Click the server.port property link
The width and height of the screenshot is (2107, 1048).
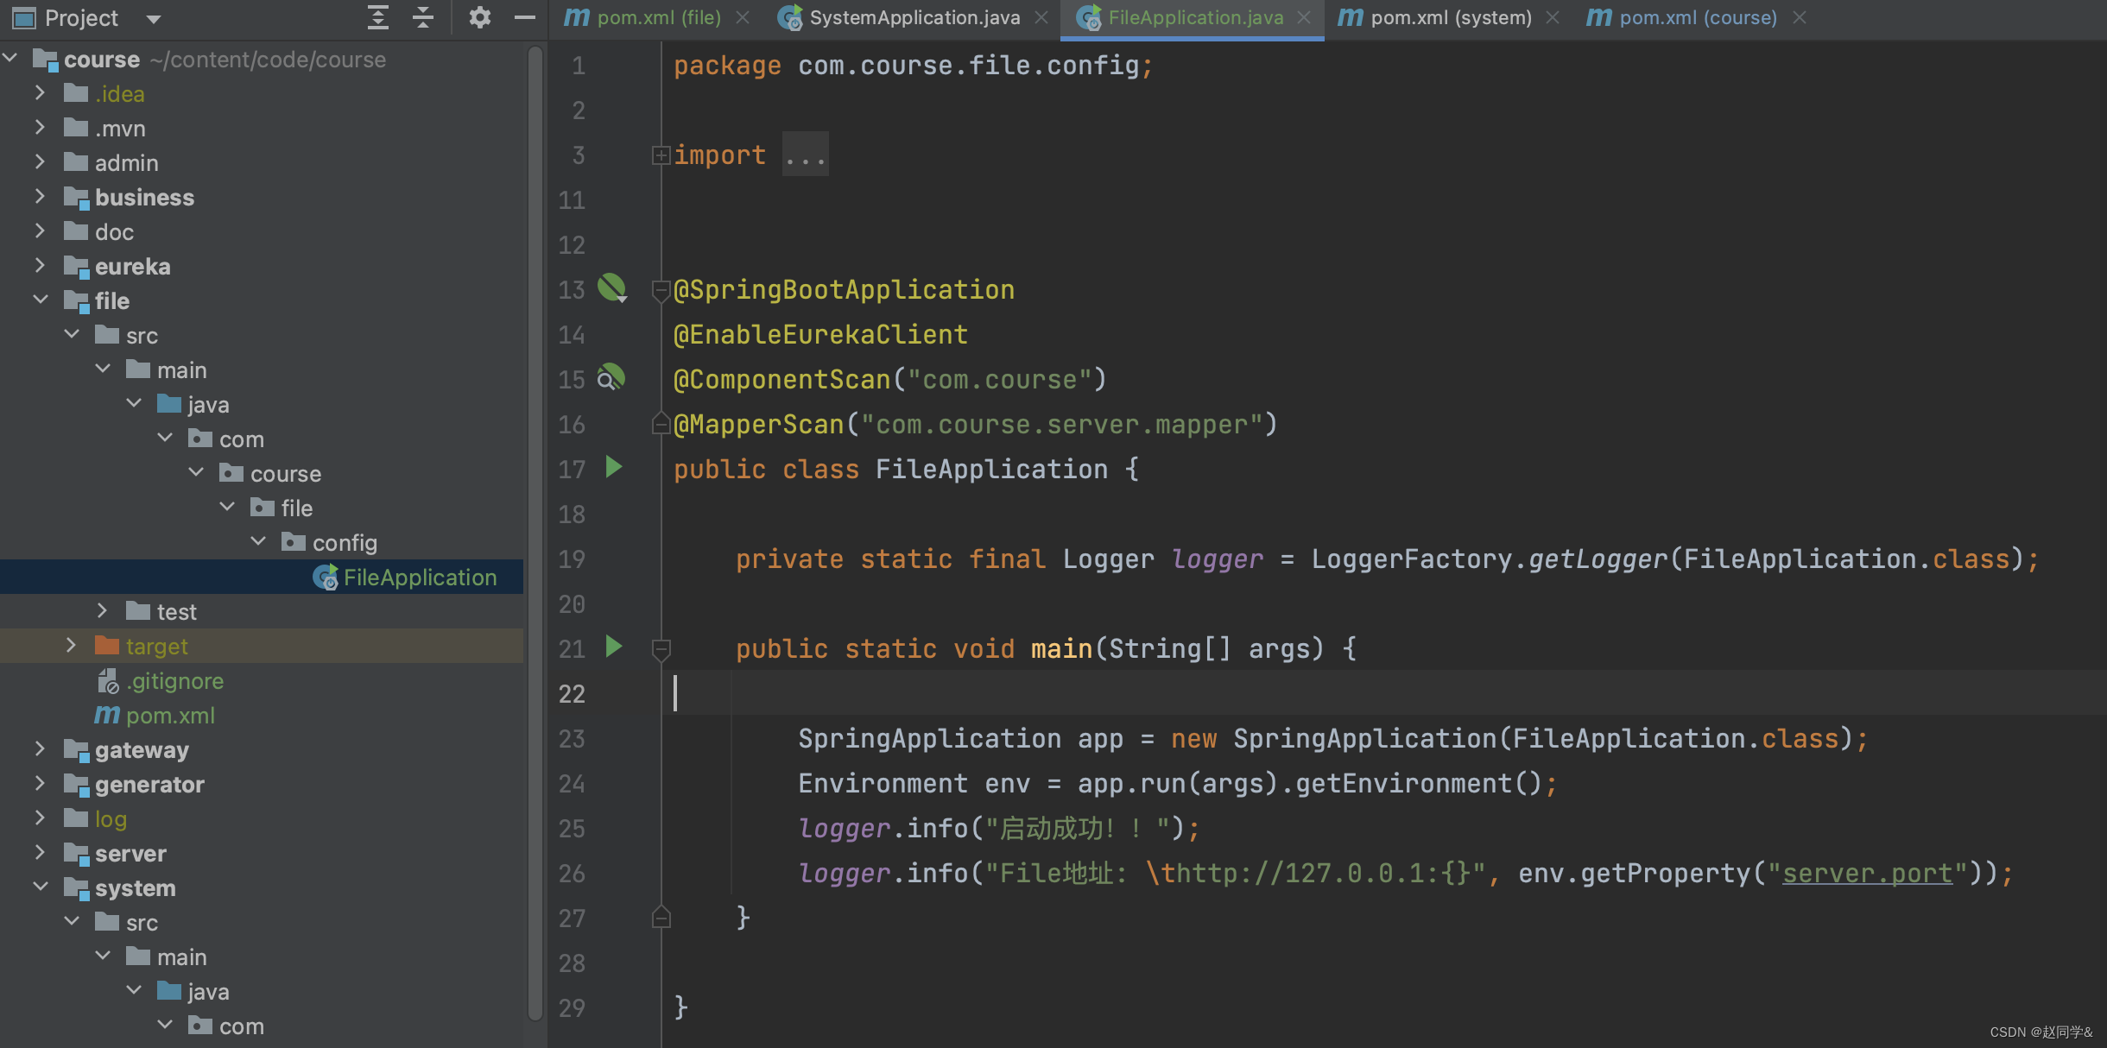(x=1867, y=874)
